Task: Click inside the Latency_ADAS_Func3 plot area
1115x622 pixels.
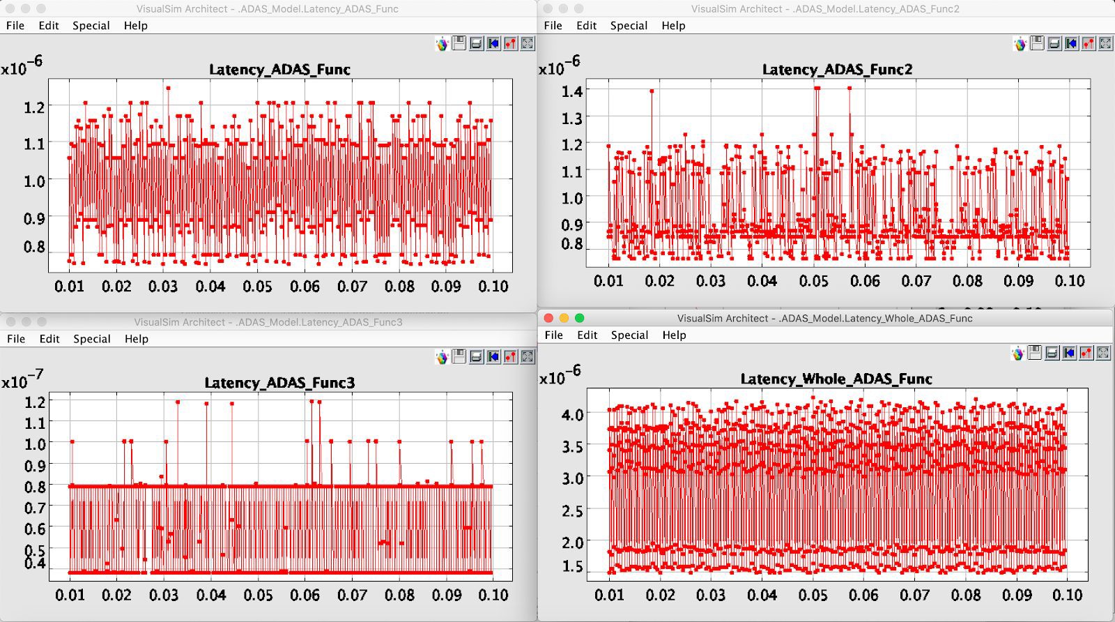Action: point(280,487)
